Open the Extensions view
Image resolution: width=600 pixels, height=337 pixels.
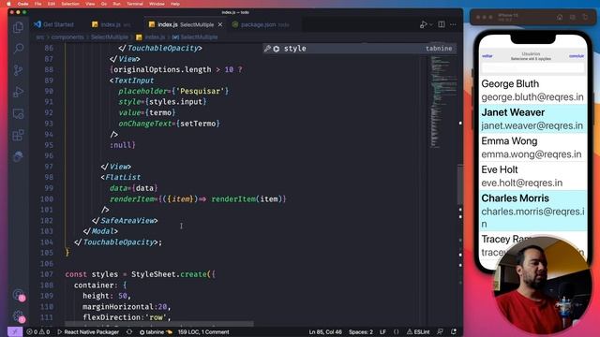click(x=18, y=135)
